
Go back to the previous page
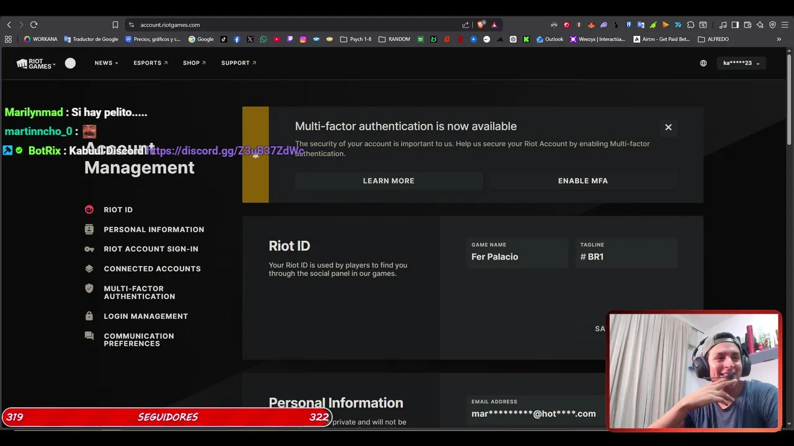click(x=9, y=25)
